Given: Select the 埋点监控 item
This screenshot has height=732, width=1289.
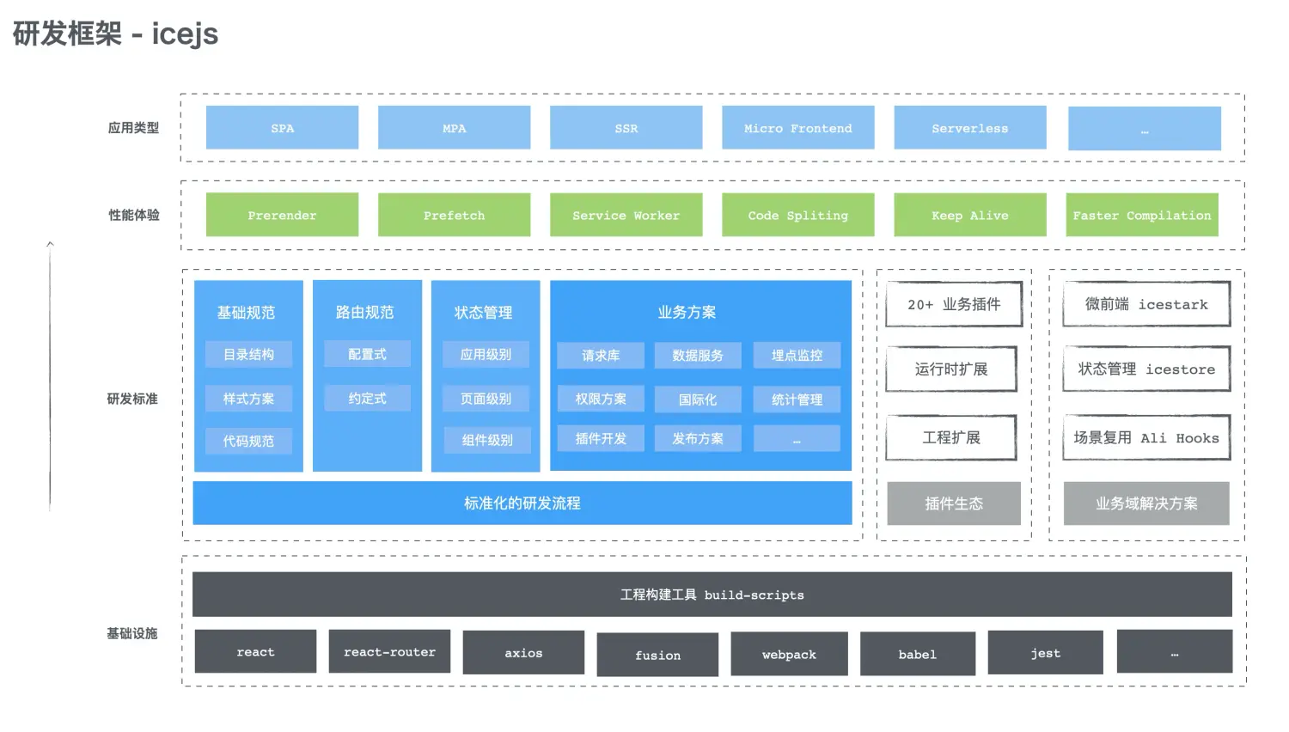Looking at the screenshot, I should [x=797, y=355].
